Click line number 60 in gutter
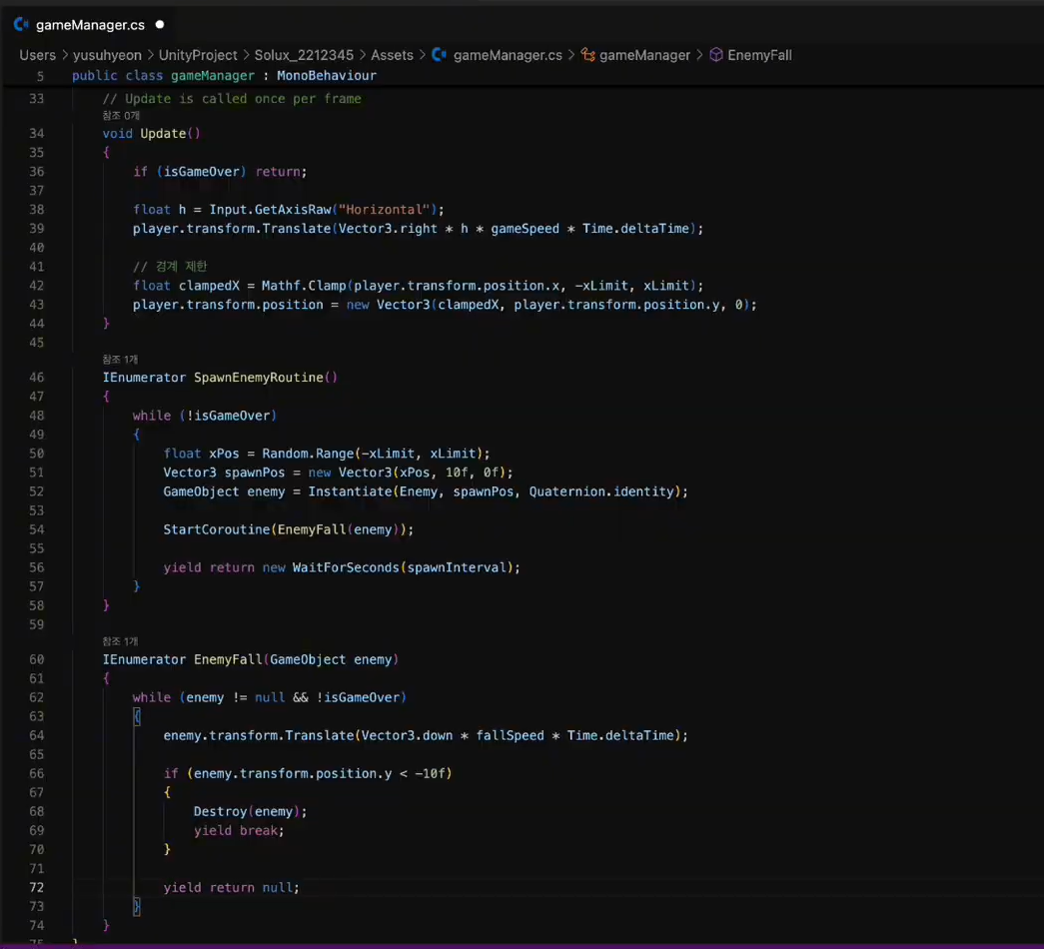 (37, 660)
